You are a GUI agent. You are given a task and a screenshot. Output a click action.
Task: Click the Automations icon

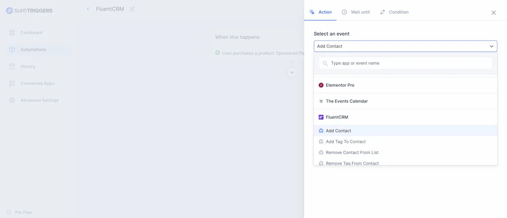(12, 50)
